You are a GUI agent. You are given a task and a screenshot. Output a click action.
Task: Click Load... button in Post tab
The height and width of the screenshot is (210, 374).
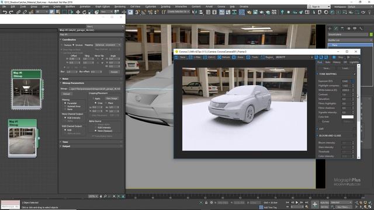345,68
